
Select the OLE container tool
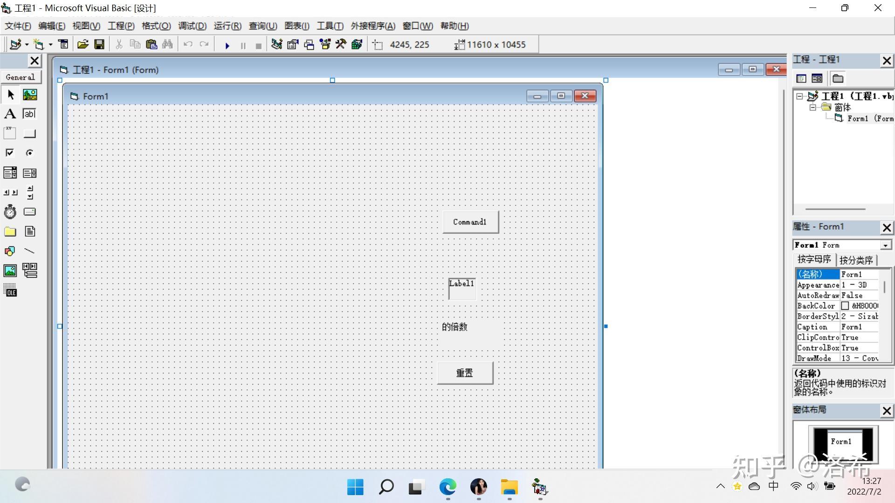pos(10,290)
